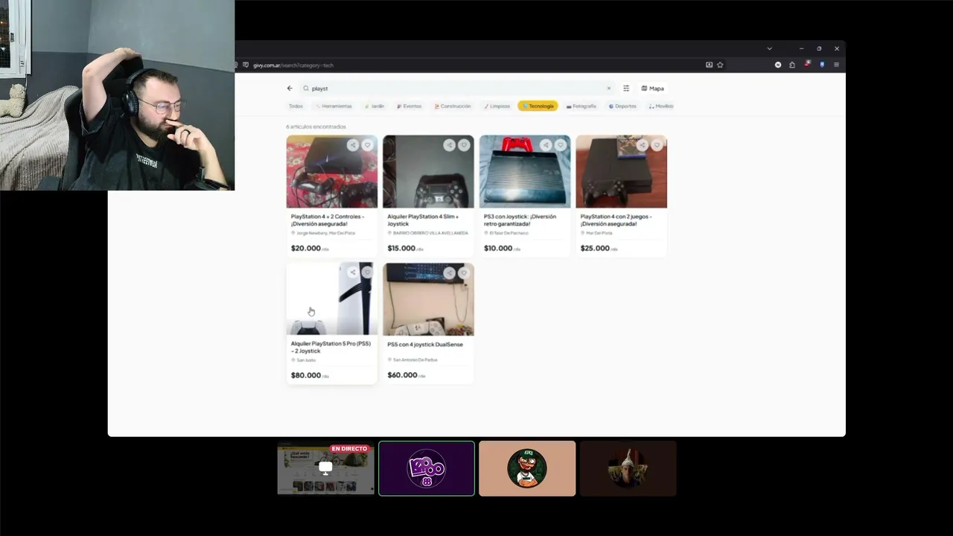Screen dimensions: 953x536
Task: Select the Todos category filter
Action: (296, 106)
